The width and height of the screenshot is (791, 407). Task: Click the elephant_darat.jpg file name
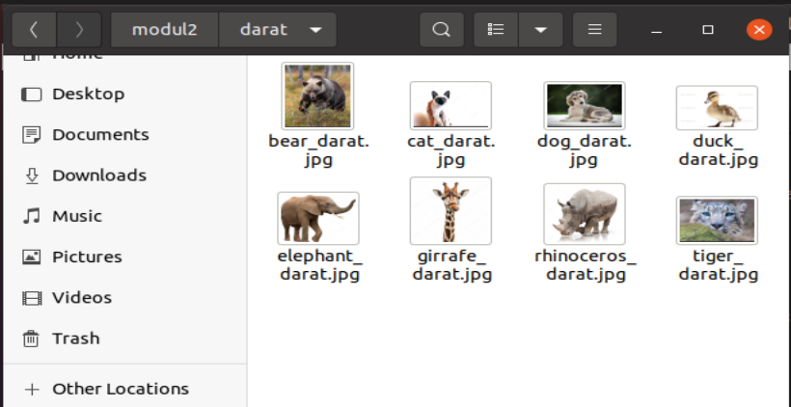click(x=320, y=265)
